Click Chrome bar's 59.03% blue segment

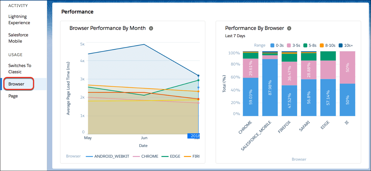click(x=251, y=97)
